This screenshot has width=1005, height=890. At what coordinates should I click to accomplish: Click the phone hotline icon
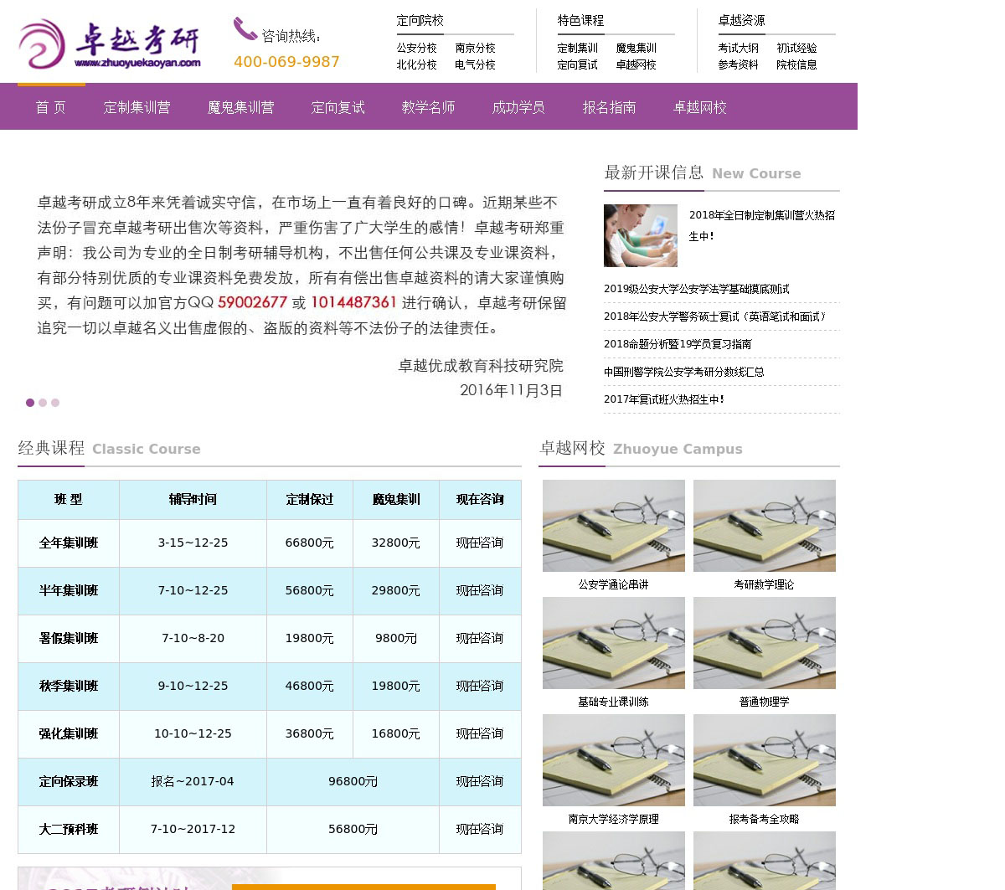coord(245,29)
